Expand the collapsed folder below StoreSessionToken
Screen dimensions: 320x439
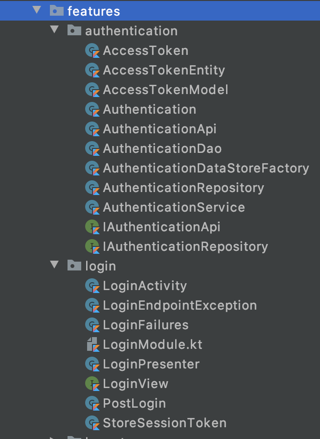click(x=55, y=437)
